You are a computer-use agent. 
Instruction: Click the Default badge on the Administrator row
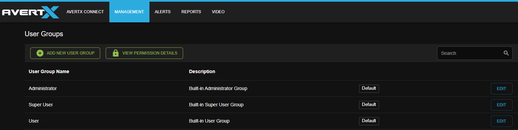click(x=369, y=88)
